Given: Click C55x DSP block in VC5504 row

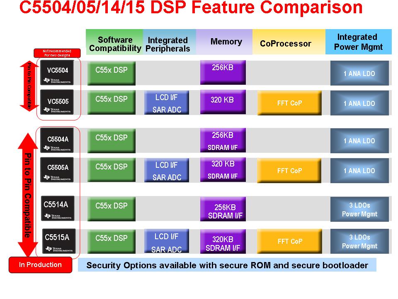Looking at the screenshot, I should [112, 73].
